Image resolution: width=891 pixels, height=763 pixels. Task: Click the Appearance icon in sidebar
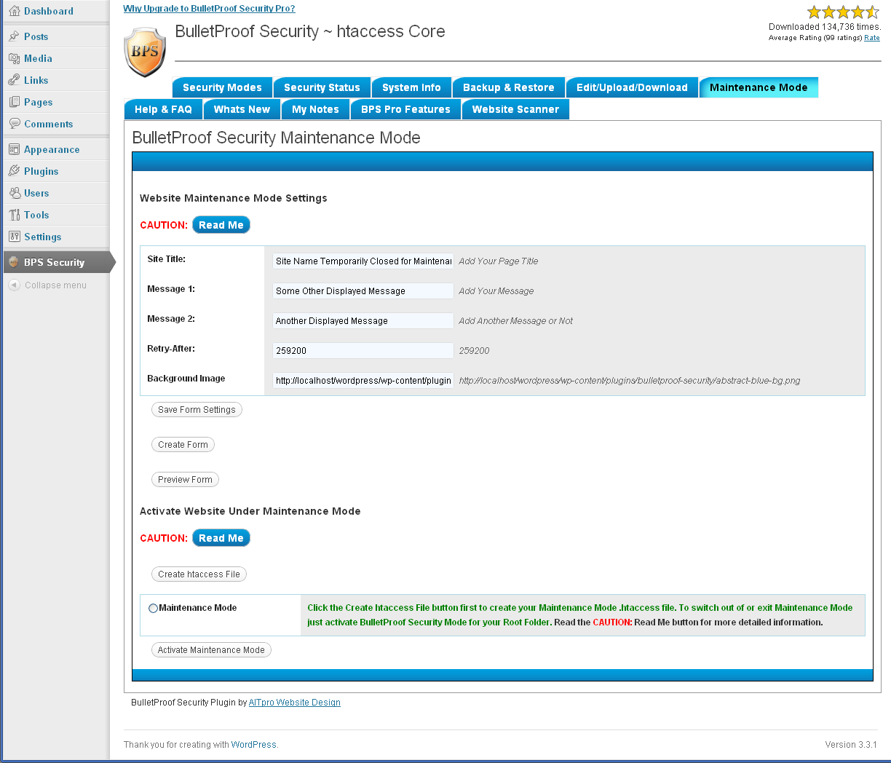(x=15, y=149)
